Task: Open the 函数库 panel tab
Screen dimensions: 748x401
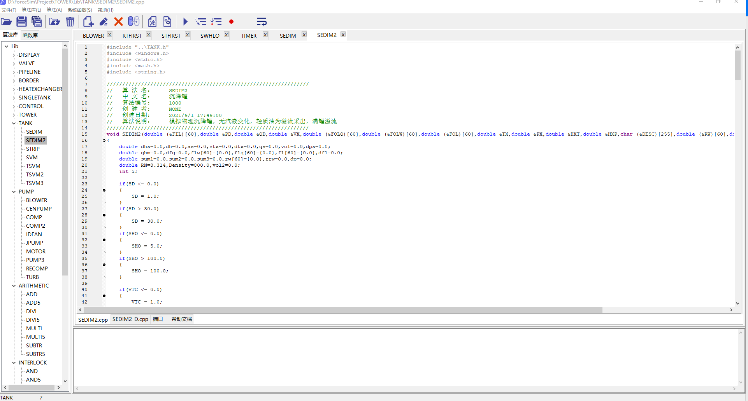Action: [x=30, y=35]
